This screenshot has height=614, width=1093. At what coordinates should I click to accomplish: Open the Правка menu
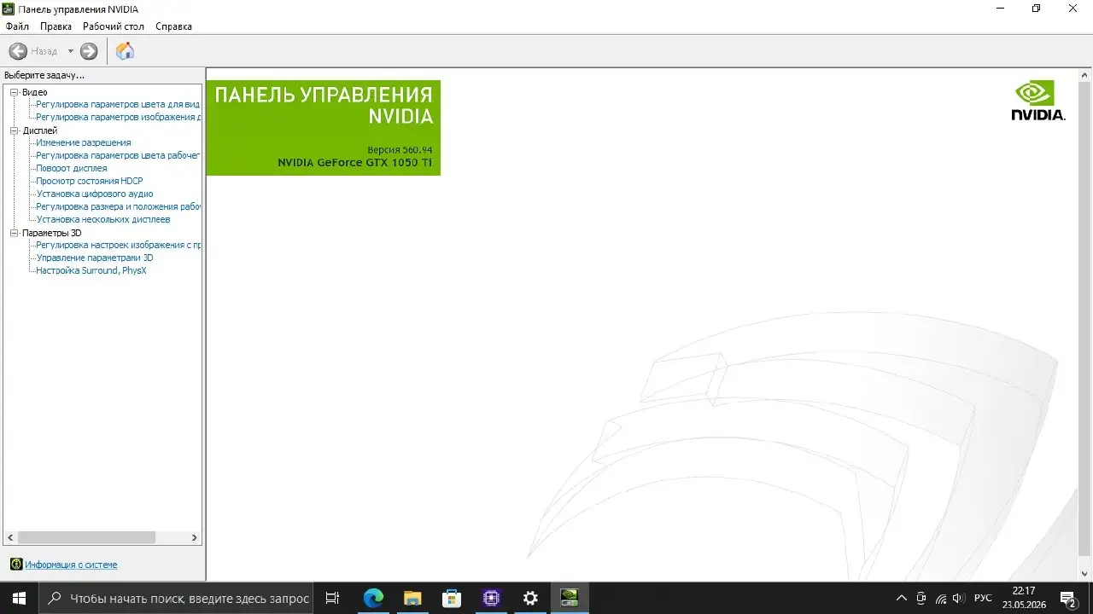tap(56, 26)
